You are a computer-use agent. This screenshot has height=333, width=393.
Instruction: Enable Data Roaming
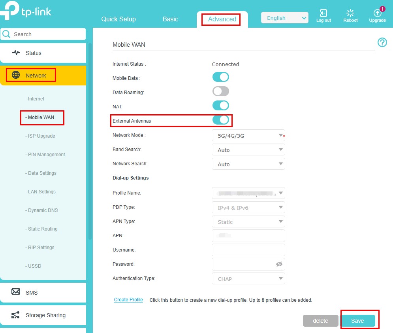click(220, 91)
